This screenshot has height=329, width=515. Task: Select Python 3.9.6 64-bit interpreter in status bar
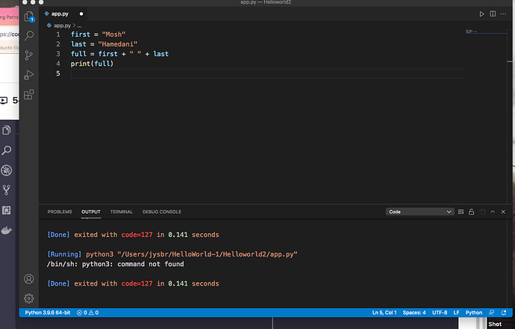[x=48, y=313]
